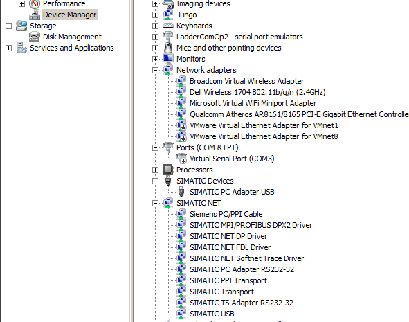Viewport: 409px width, 322px height.
Task: Click the Imaging devices camera icon
Action: 168,3
